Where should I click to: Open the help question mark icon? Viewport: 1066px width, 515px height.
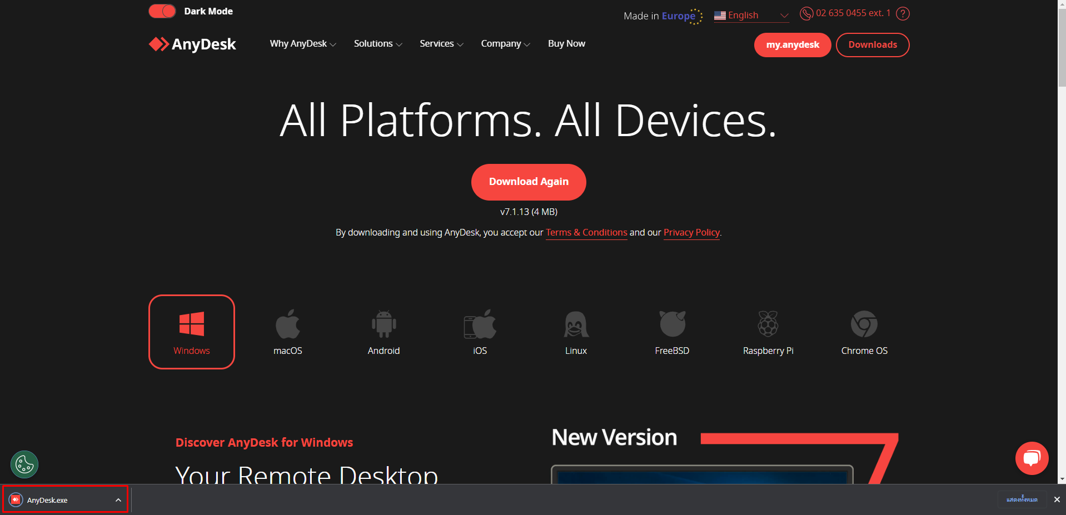[x=903, y=13]
